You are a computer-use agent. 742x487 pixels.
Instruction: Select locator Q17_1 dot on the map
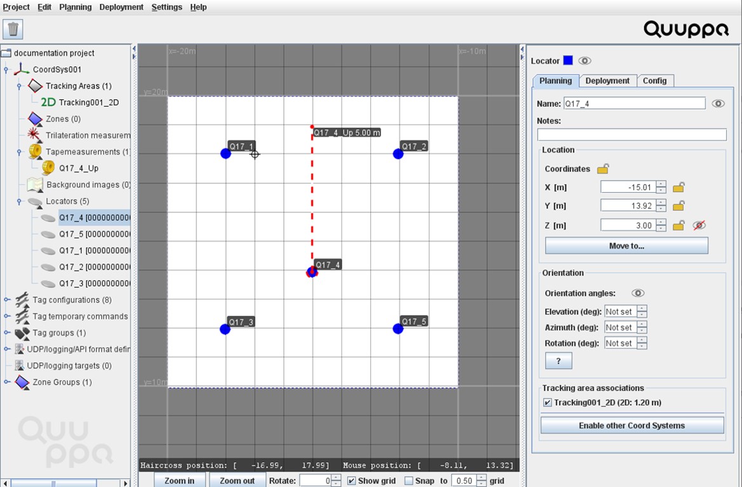[226, 153]
